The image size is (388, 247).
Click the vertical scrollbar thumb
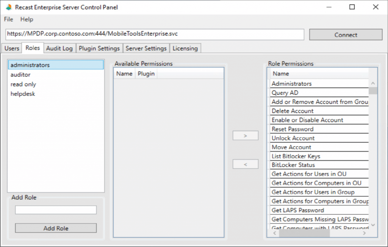click(373, 91)
